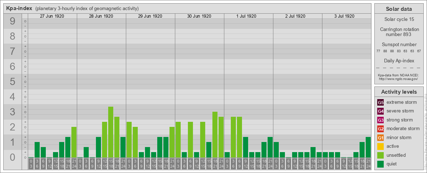Click the 2 Jul 0-3 dark green bar
The width and height of the screenshot is (427, 173).
(x=276, y=150)
